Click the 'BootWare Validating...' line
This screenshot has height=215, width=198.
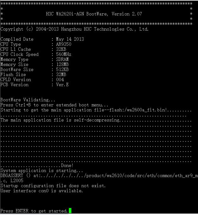(28, 100)
